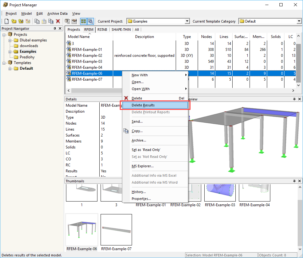The width and height of the screenshot is (303, 258).
Task: Click the model icon beside RFEM-Example-03
Action: click(x=69, y=62)
